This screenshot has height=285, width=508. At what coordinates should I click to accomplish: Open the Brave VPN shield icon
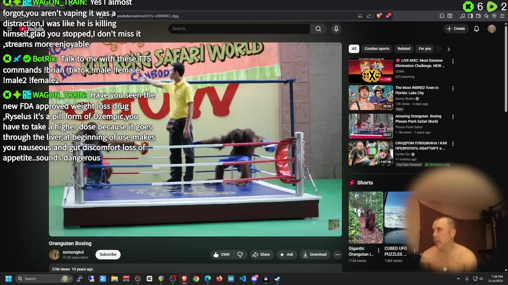494,16
